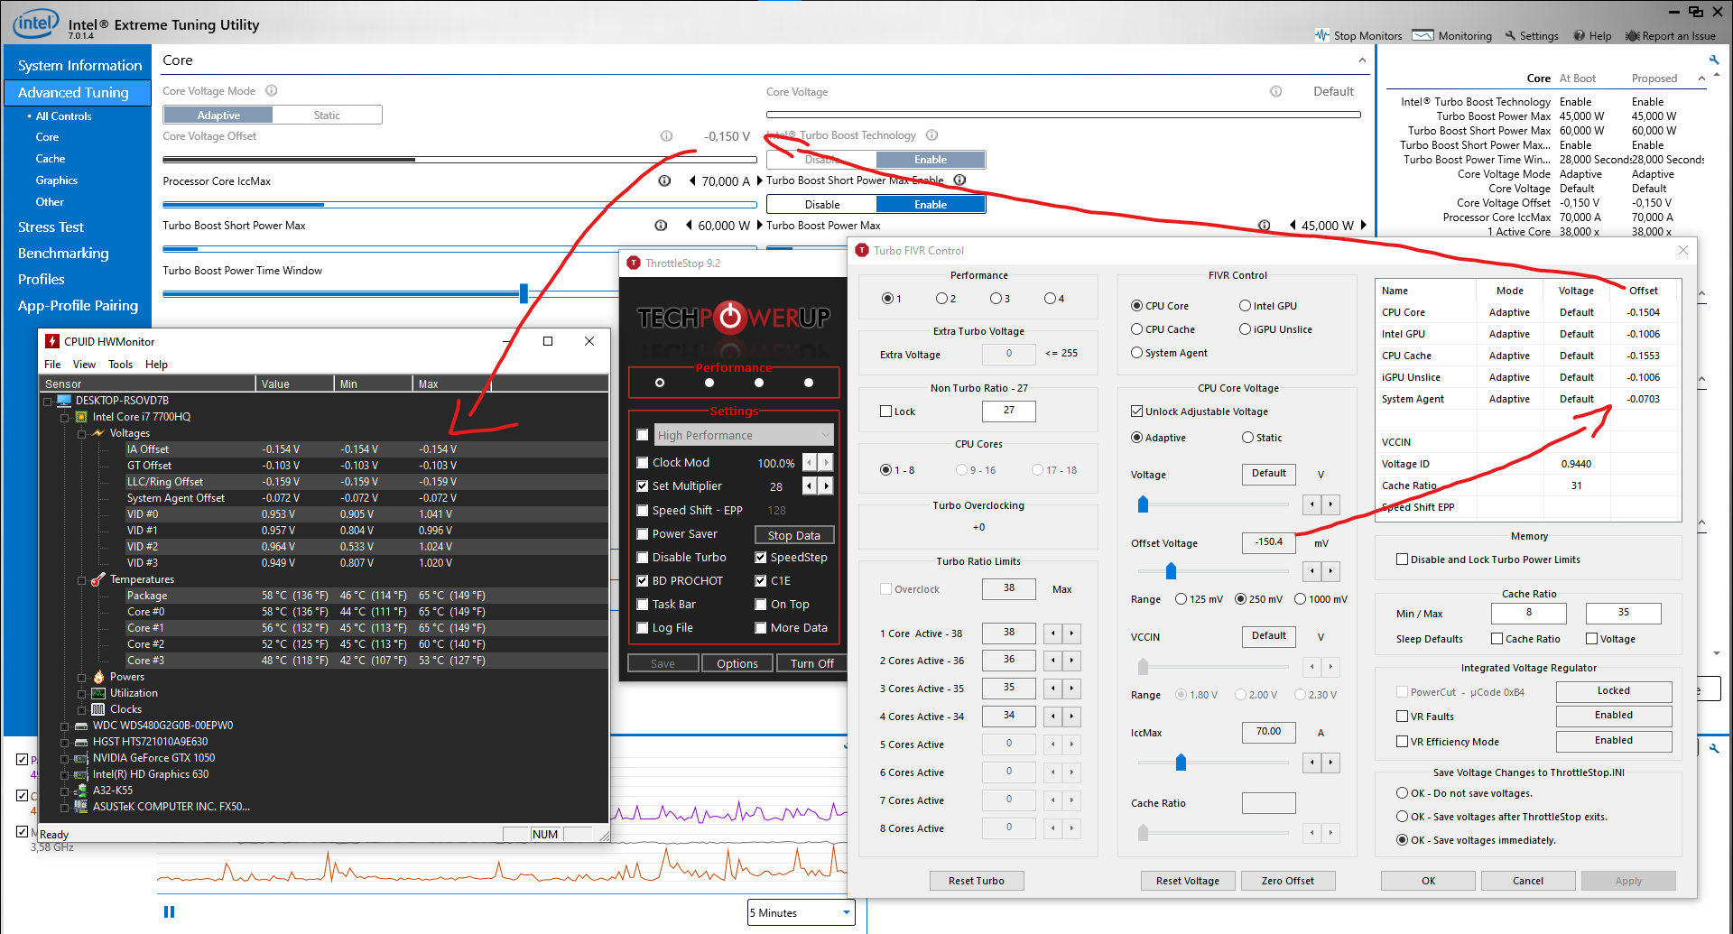Collapse the XTU Core section chevron

1362,60
